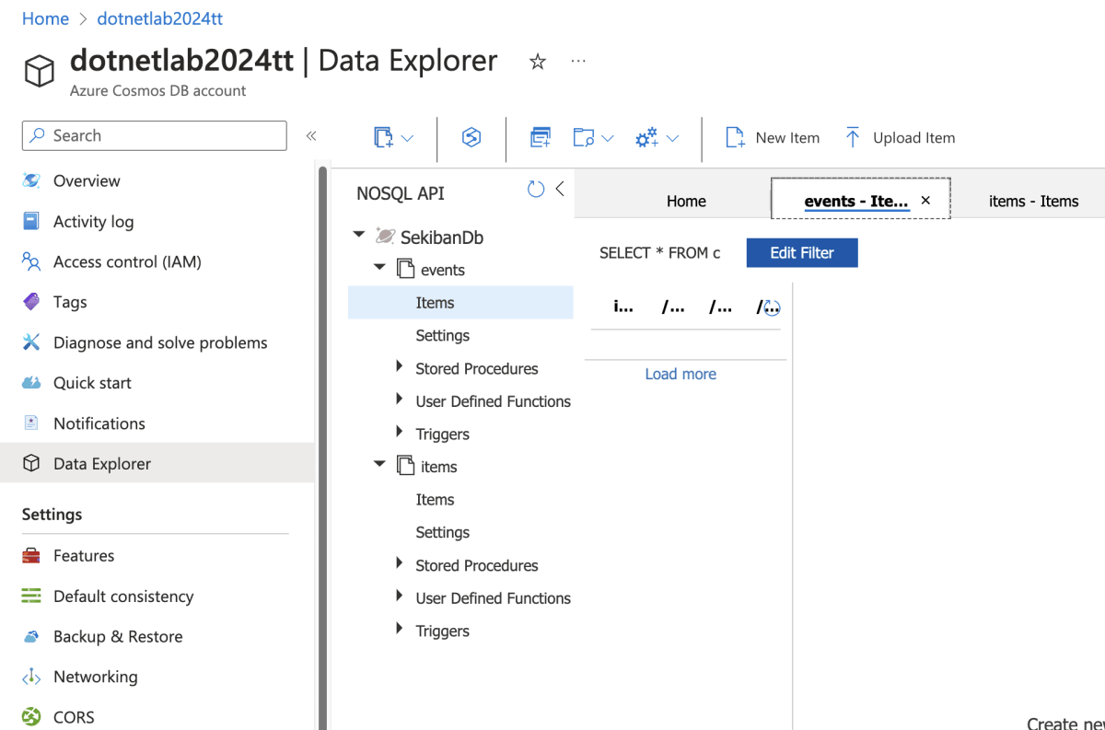Refresh the NOSQL API resource tree
The height and width of the screenshot is (730, 1105).
coord(536,190)
